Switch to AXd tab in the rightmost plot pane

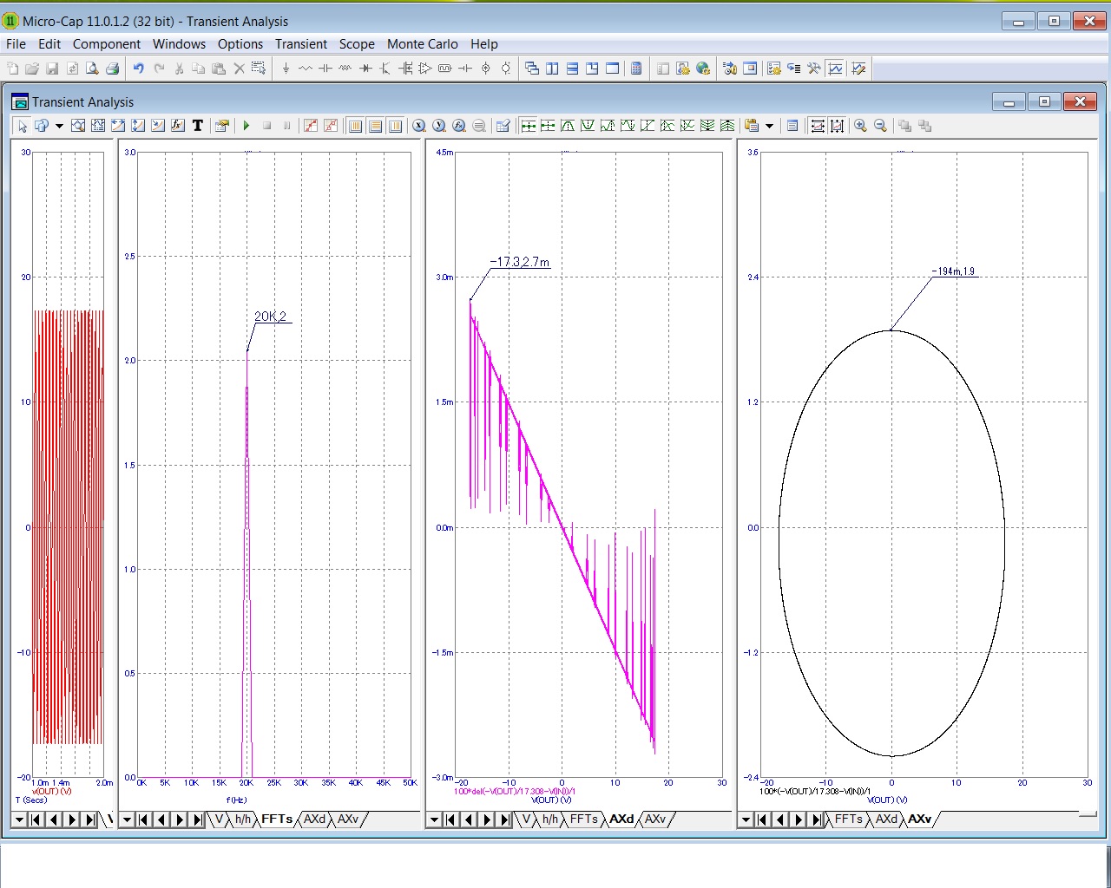886,819
